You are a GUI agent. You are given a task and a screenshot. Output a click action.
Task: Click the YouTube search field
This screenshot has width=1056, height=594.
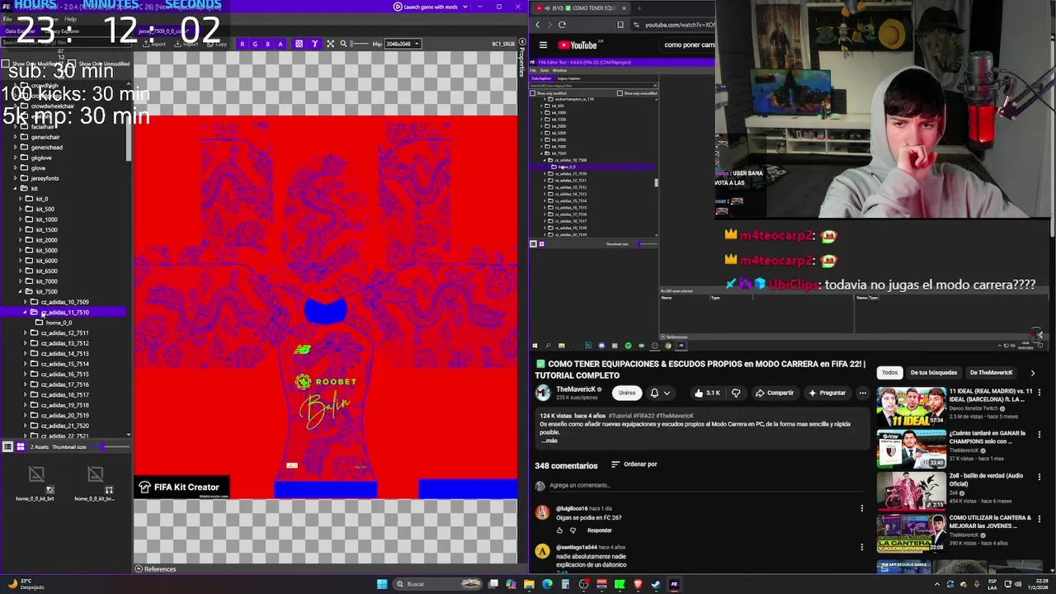click(x=687, y=45)
